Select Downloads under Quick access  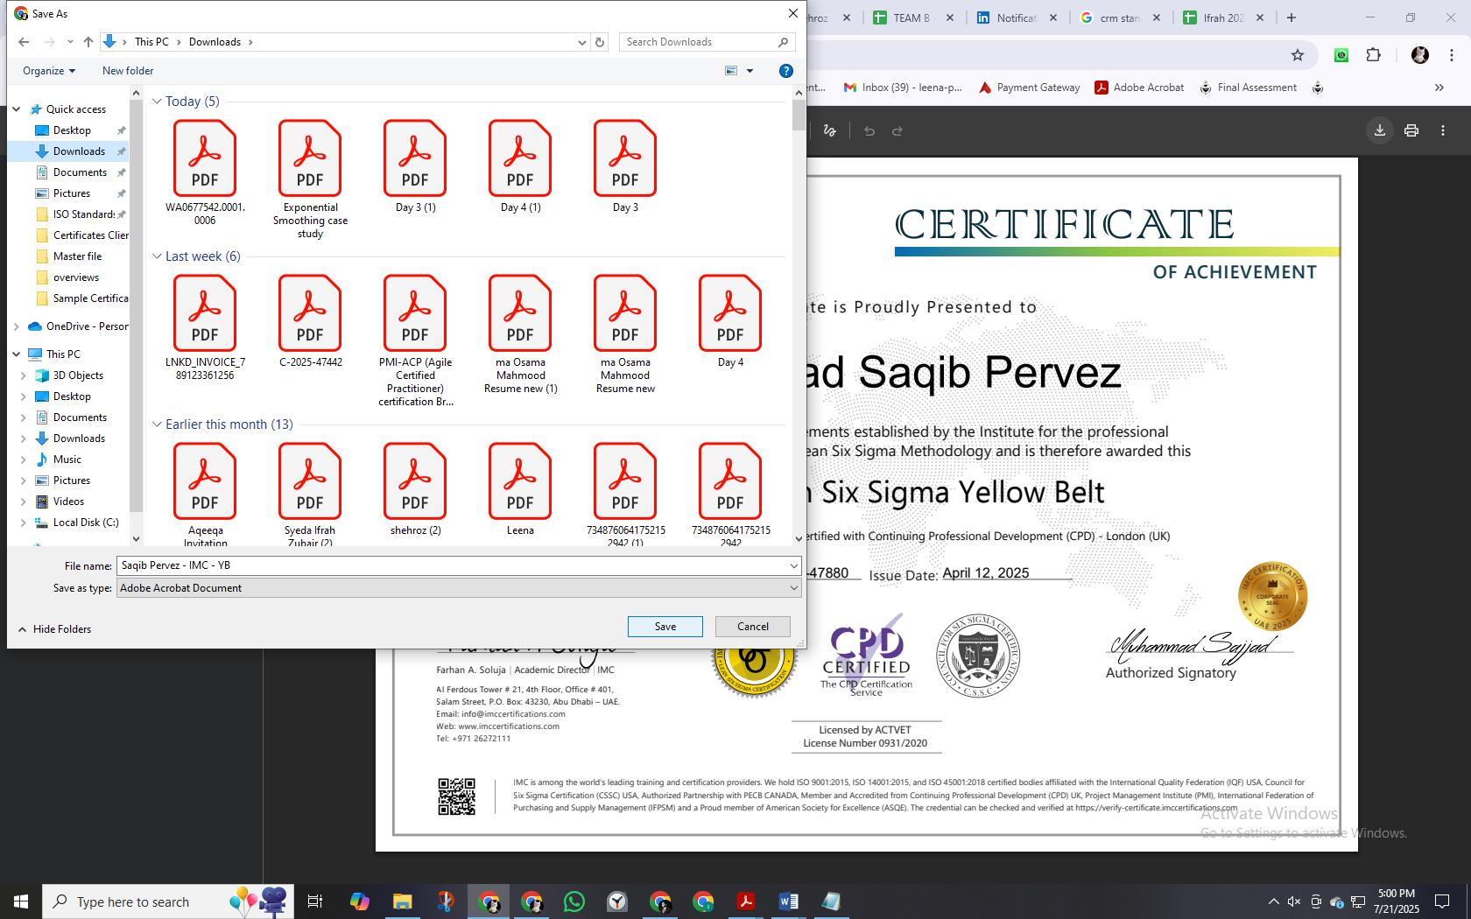(x=79, y=151)
